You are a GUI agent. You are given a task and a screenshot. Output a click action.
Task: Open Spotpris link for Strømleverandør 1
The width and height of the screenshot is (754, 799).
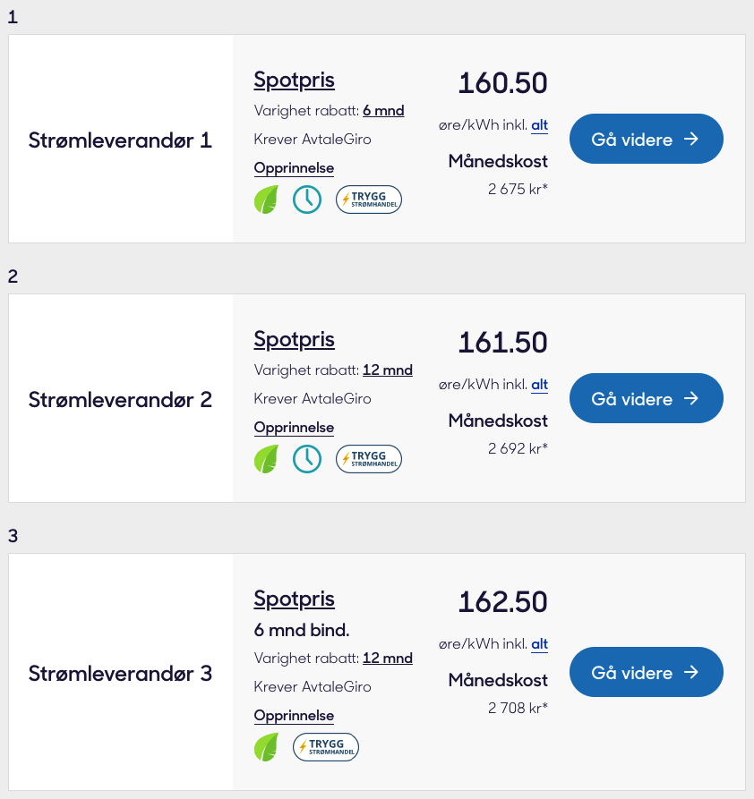294,81
